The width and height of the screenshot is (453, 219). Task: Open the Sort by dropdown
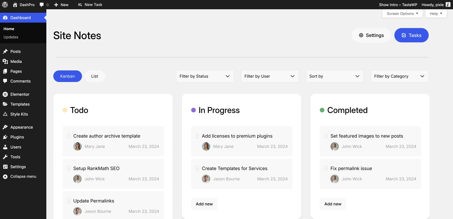click(335, 76)
